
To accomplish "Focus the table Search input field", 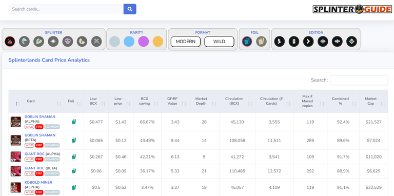I will coord(359,80).
